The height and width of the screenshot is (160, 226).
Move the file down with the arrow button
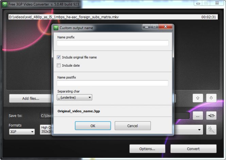click(x=211, y=98)
